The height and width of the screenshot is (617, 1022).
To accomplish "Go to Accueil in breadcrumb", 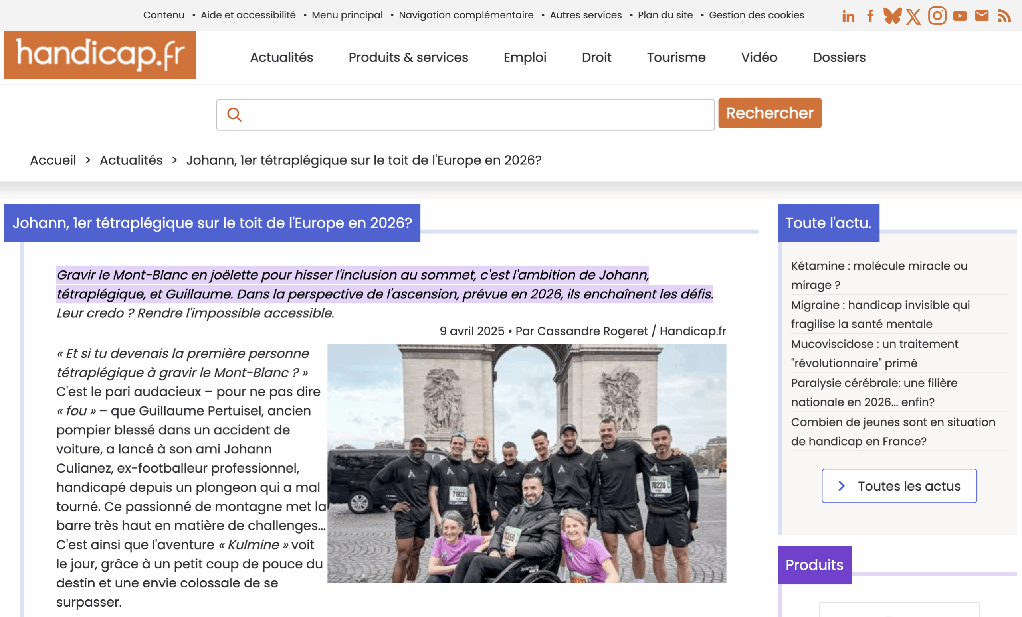I will pyautogui.click(x=53, y=160).
